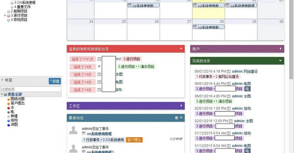
Task: Open the oa系统使用教程 activity link
Action: pos(99,134)
